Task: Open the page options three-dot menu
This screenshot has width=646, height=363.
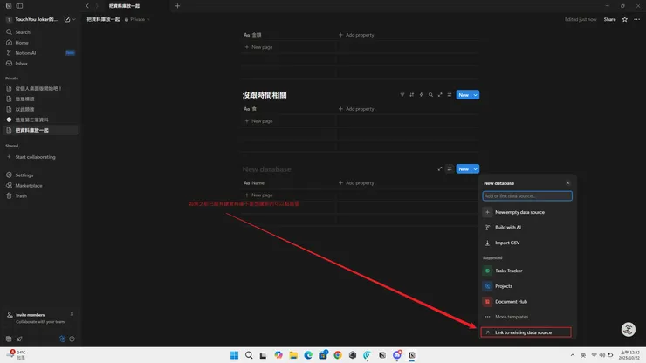Action: pos(637,19)
